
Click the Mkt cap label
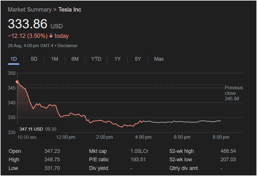click(x=98, y=151)
